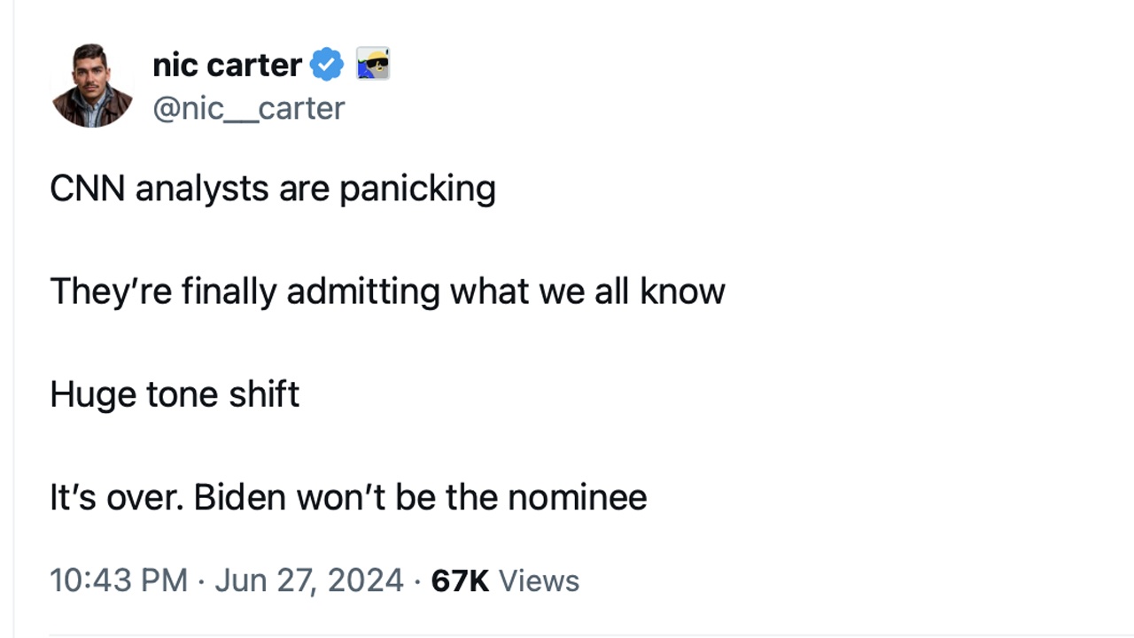Image resolution: width=1134 pixels, height=638 pixels.
Task: Click the line "CNN analysts are panicking"
Action: tap(273, 189)
